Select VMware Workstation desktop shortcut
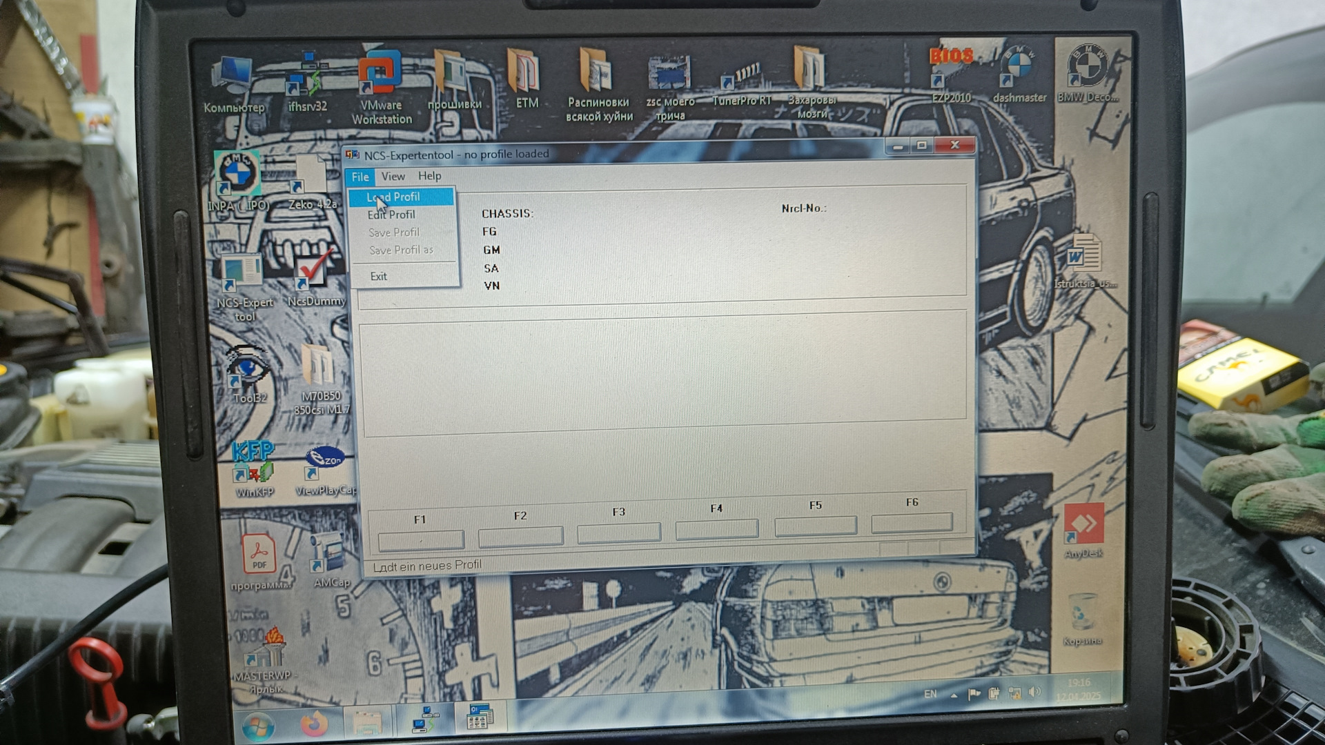This screenshot has height=745, width=1325. pos(381,87)
